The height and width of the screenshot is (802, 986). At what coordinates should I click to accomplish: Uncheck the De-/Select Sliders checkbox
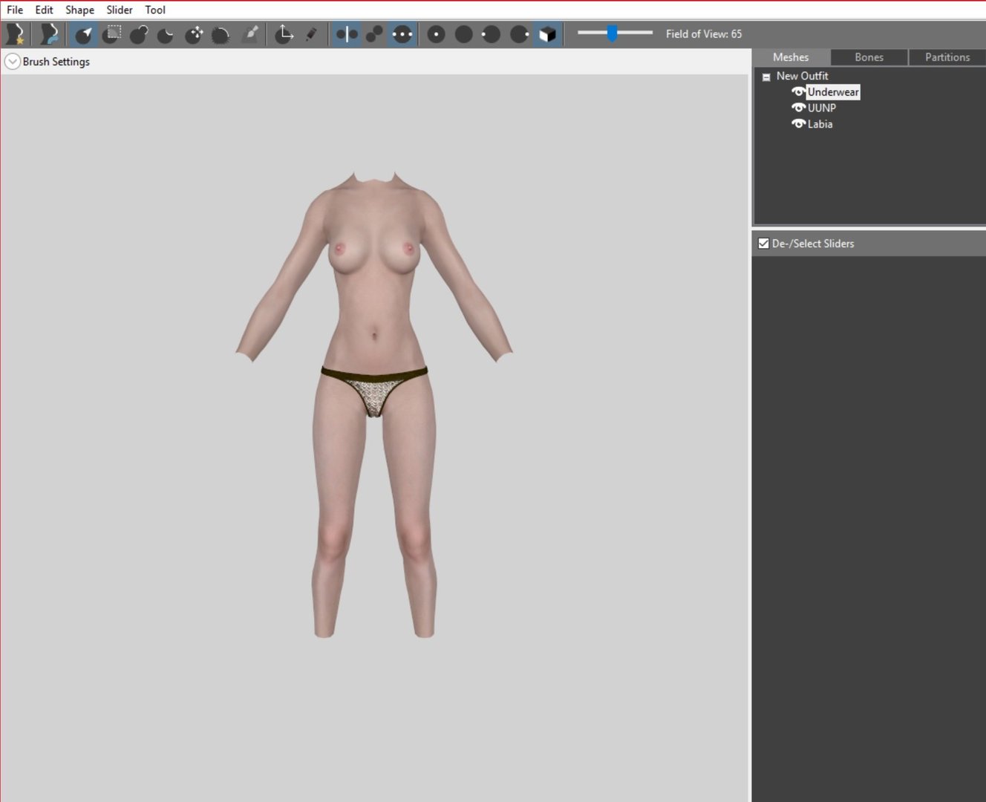pos(763,244)
